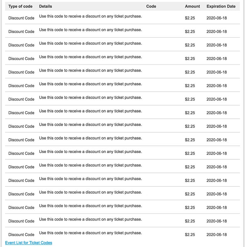Select the Discount Code label in the first row
Image resolution: width=245 pixels, height=247 pixels.
coord(21,18)
